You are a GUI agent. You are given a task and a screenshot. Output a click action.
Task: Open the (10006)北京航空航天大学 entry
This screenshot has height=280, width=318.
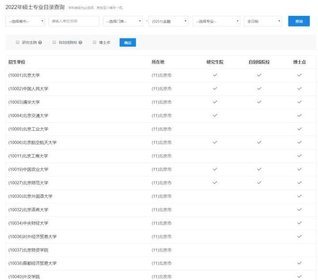pyautogui.click(x=32, y=142)
